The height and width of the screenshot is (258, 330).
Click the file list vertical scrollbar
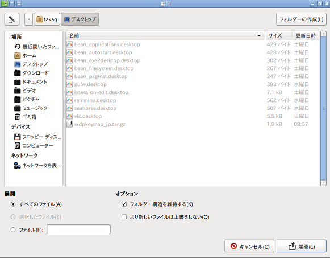click(324, 108)
